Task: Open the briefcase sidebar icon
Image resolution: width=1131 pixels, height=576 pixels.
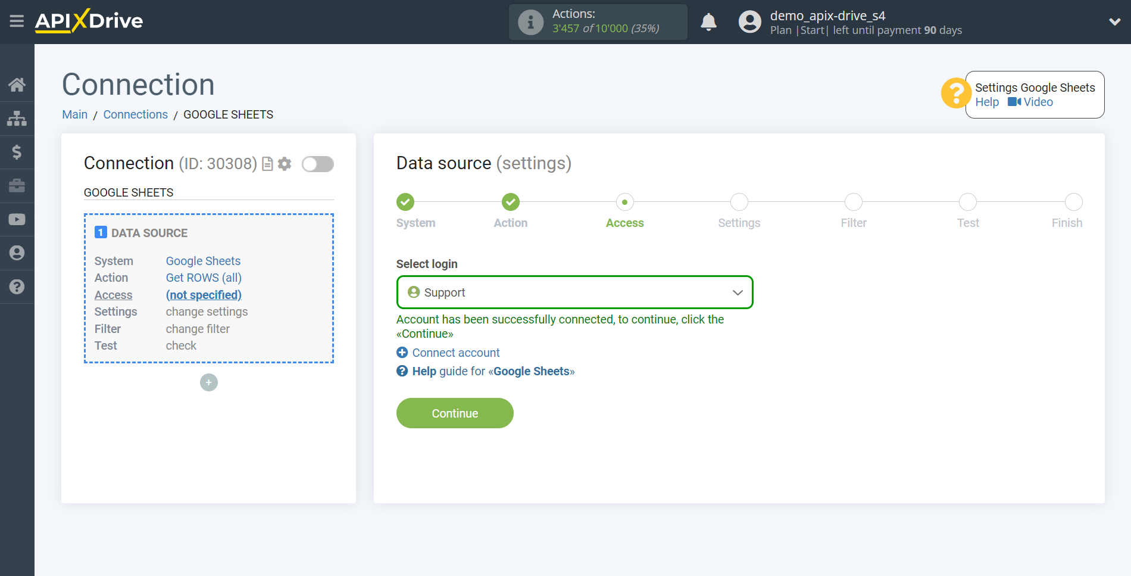Action: click(x=17, y=186)
